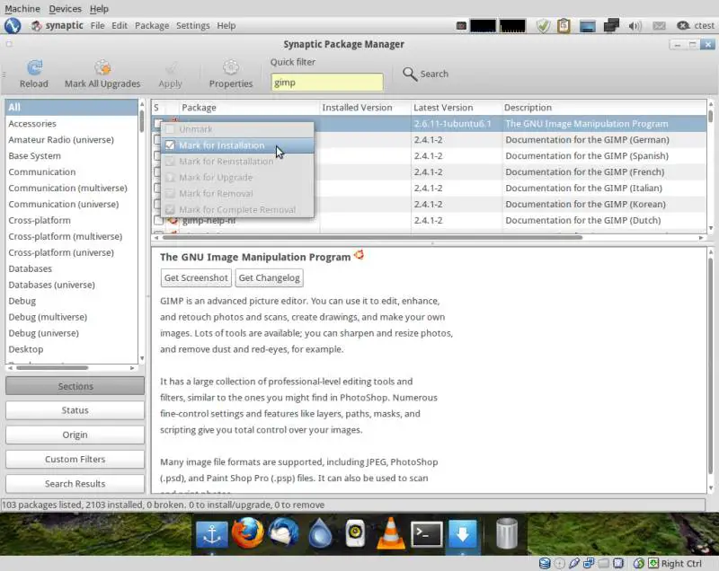Image resolution: width=719 pixels, height=571 pixels.
Task: Click Get Screenshot button
Action: point(196,278)
